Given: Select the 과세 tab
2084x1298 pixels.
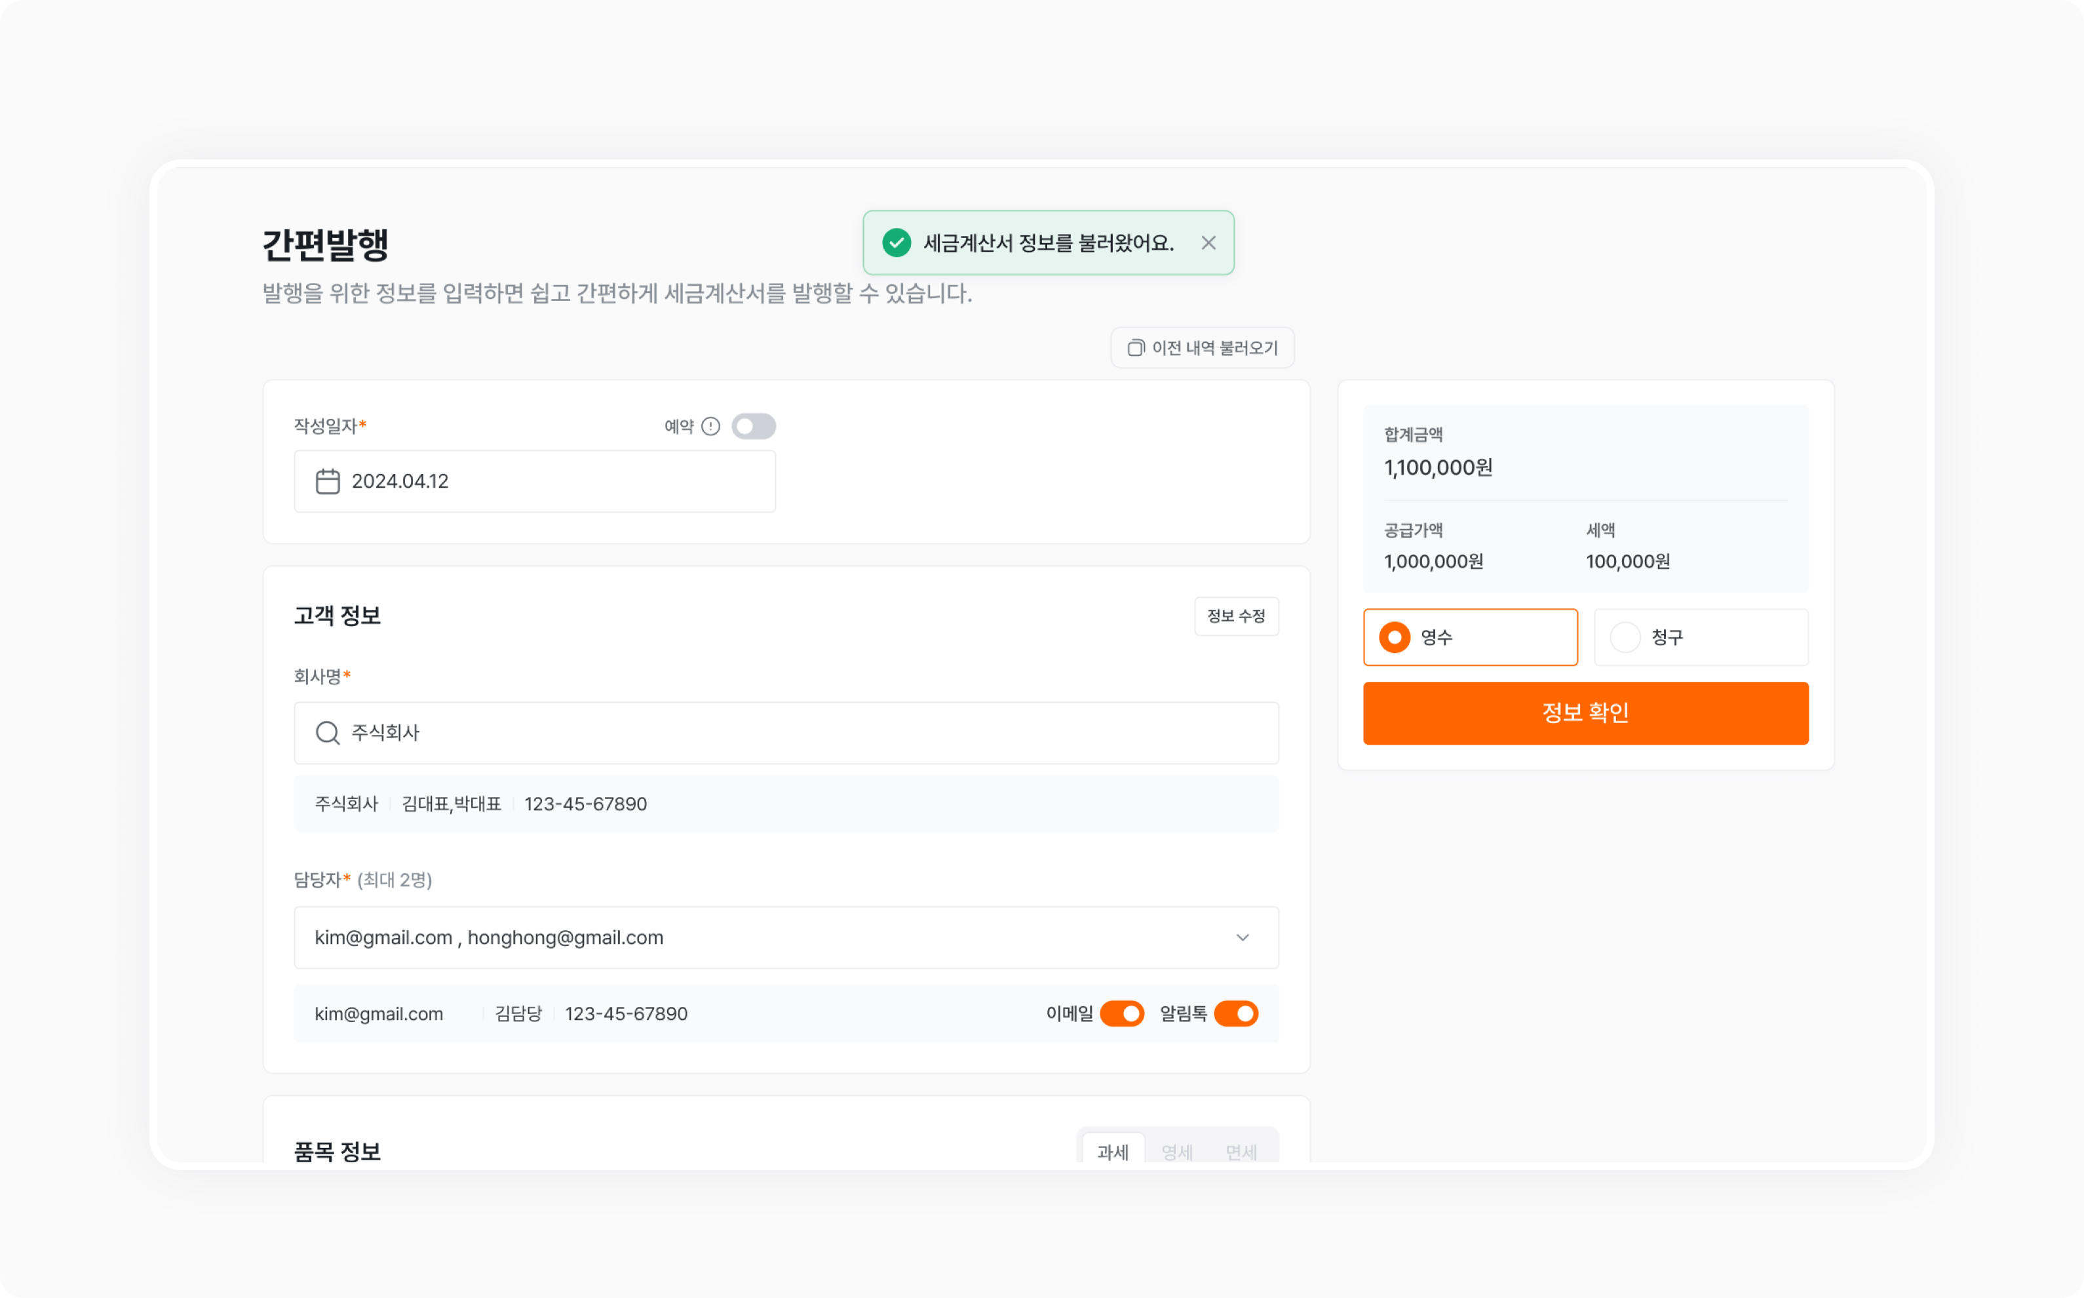Looking at the screenshot, I should [x=1113, y=1152].
